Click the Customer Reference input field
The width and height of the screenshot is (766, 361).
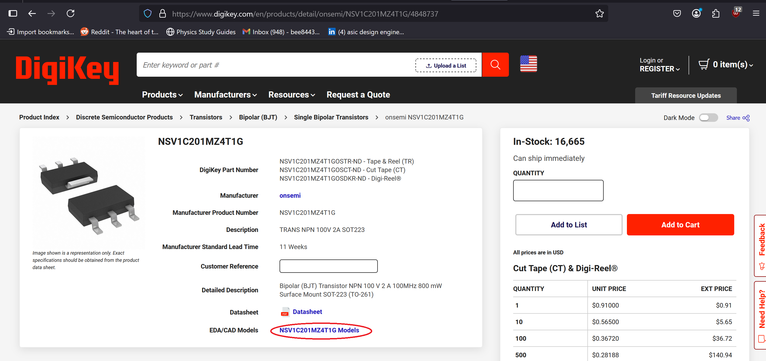click(x=329, y=266)
